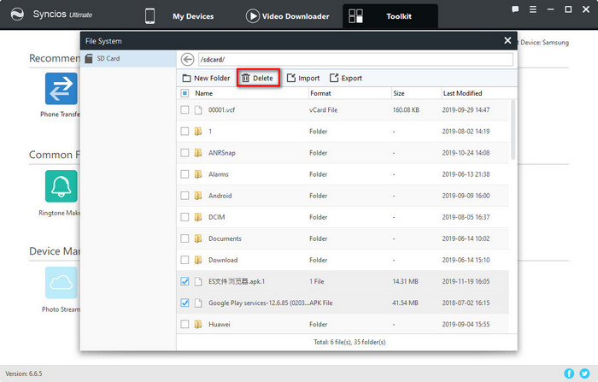Viewport: 598px width, 382px height.
Task: Click the Alarms folder icon
Action: [x=198, y=174]
